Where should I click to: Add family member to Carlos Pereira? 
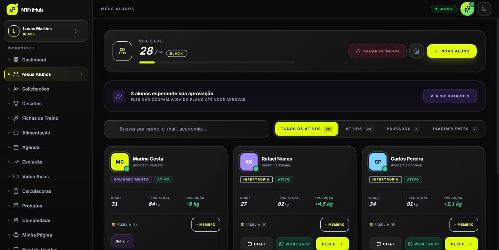[464, 225]
